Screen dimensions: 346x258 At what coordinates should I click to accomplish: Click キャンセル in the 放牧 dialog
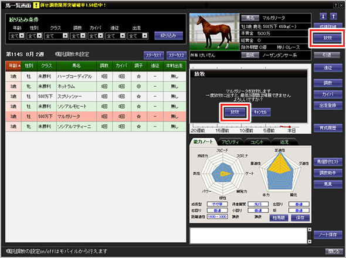coord(260,112)
